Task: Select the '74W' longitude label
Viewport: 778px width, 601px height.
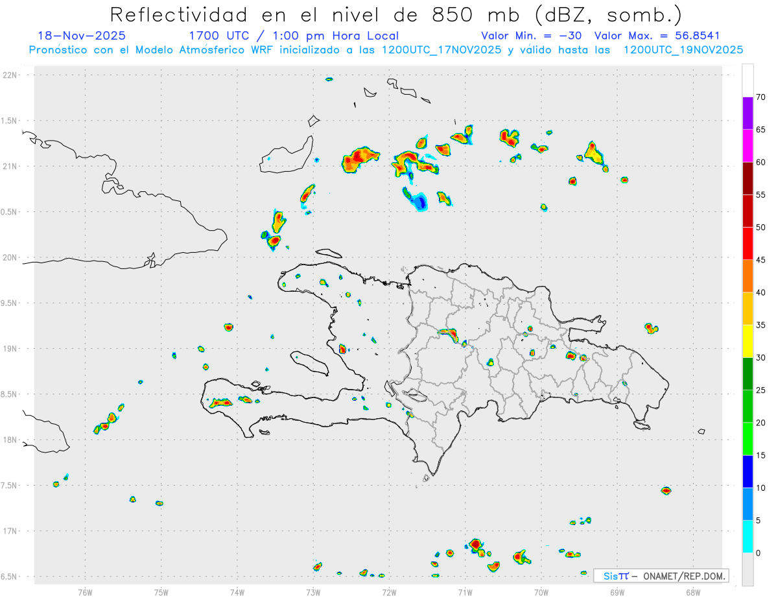Action: pos(237,592)
